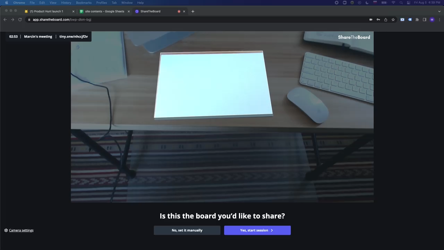This screenshot has width=444, height=250.
Task: Click the new tab plus button
Action: click(193, 11)
